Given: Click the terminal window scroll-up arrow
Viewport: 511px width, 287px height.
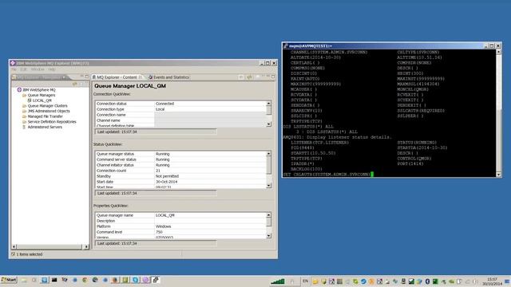Looking at the screenshot, I should 498,52.
